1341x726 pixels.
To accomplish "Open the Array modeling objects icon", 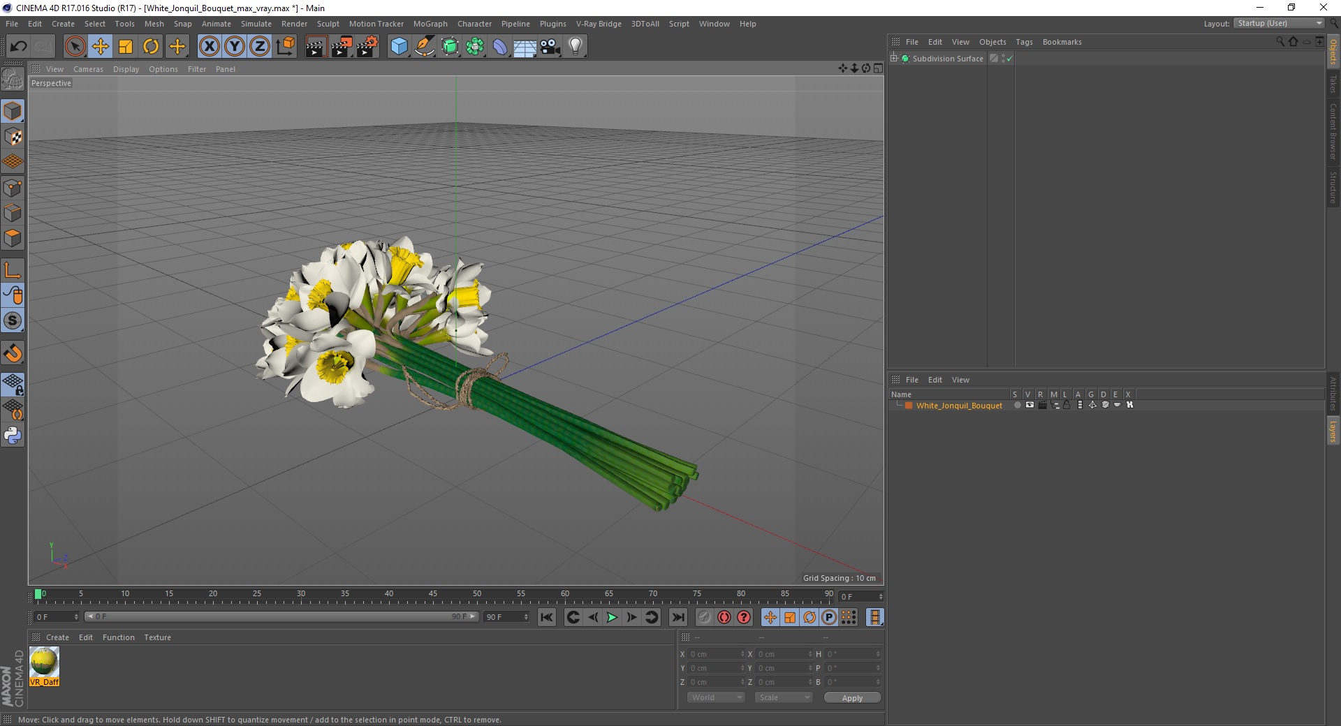I will (x=475, y=47).
